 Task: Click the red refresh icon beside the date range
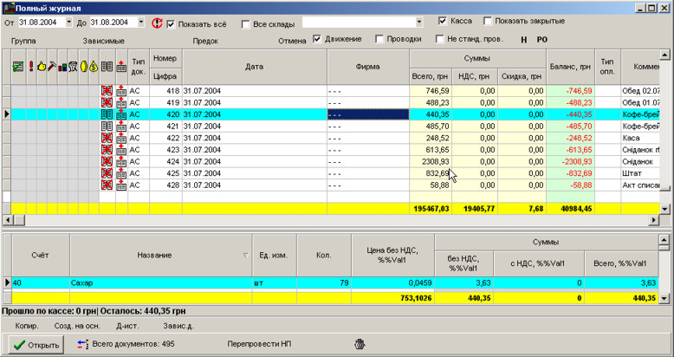pos(157,22)
